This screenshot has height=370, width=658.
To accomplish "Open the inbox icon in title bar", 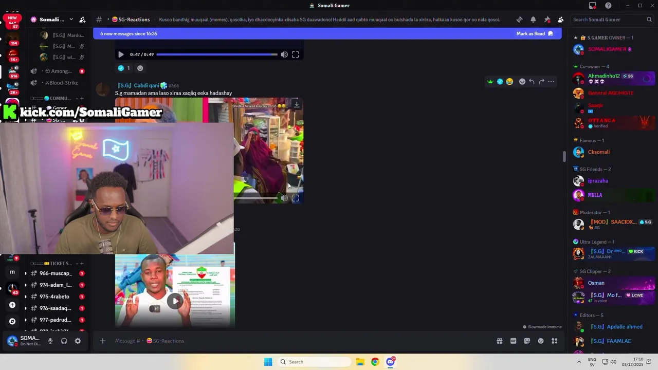I will coord(593,6).
